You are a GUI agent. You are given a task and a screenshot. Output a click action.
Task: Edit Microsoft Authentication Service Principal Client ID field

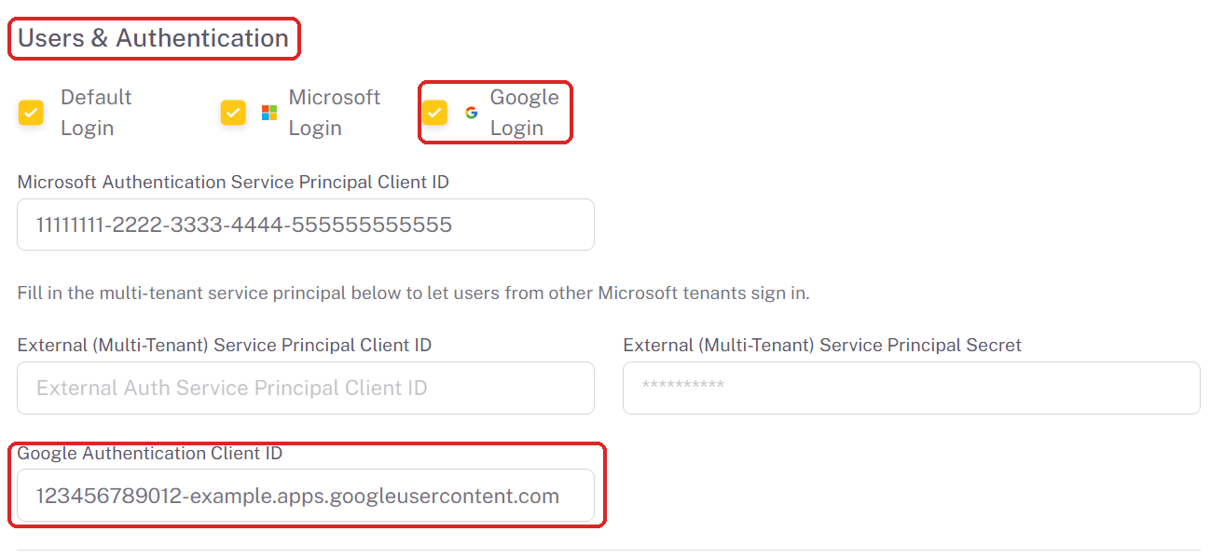click(306, 225)
